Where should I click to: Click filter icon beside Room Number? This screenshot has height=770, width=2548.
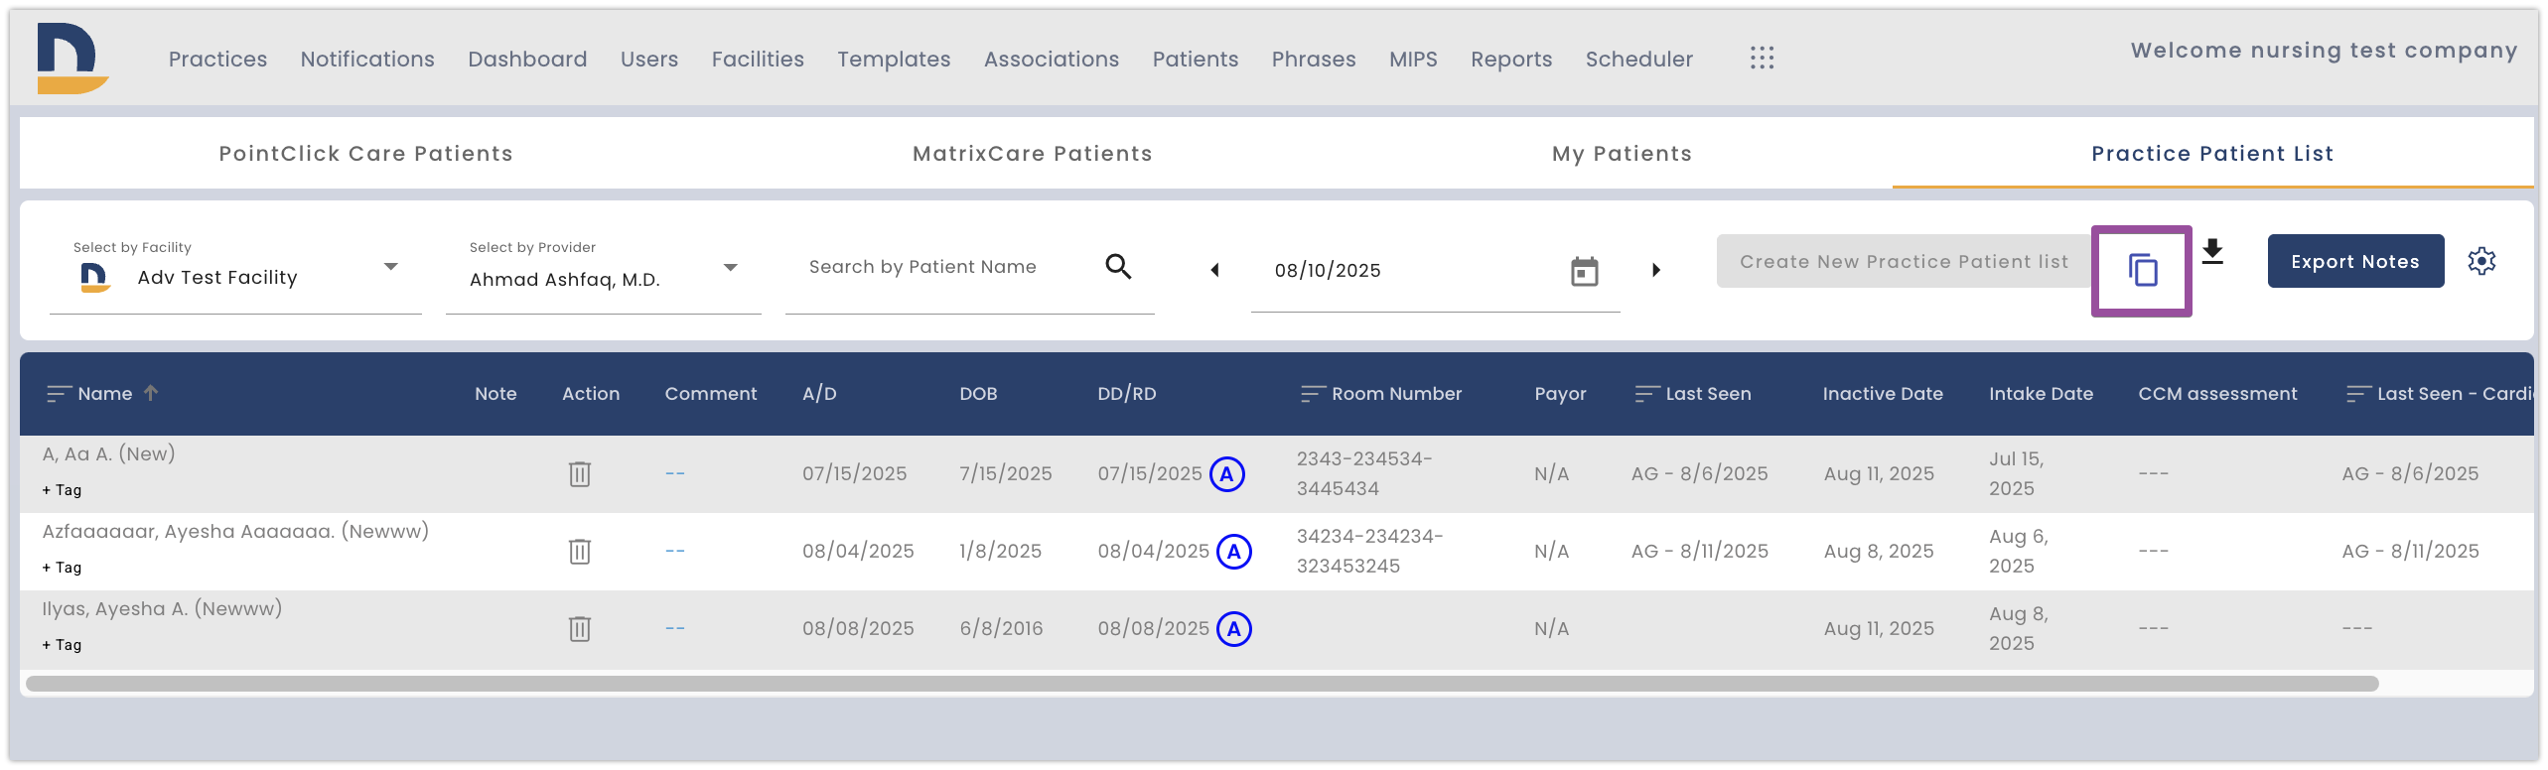tap(1313, 394)
